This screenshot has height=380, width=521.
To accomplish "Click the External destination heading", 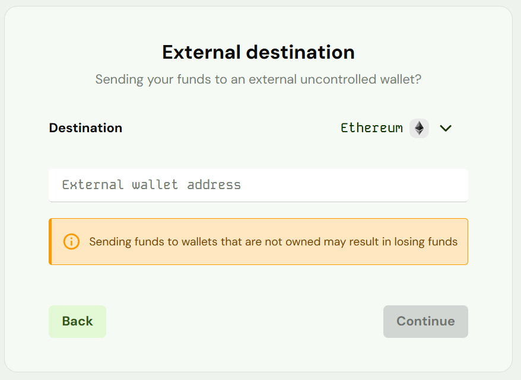I will [x=258, y=52].
